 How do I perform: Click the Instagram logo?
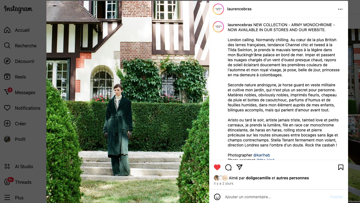click(18, 9)
